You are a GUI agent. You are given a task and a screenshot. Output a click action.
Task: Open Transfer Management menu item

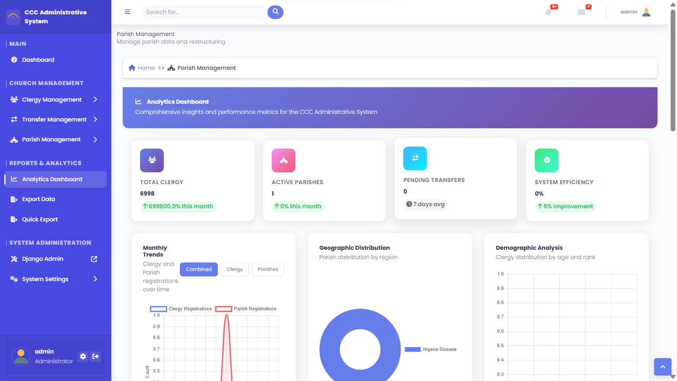[x=56, y=120]
